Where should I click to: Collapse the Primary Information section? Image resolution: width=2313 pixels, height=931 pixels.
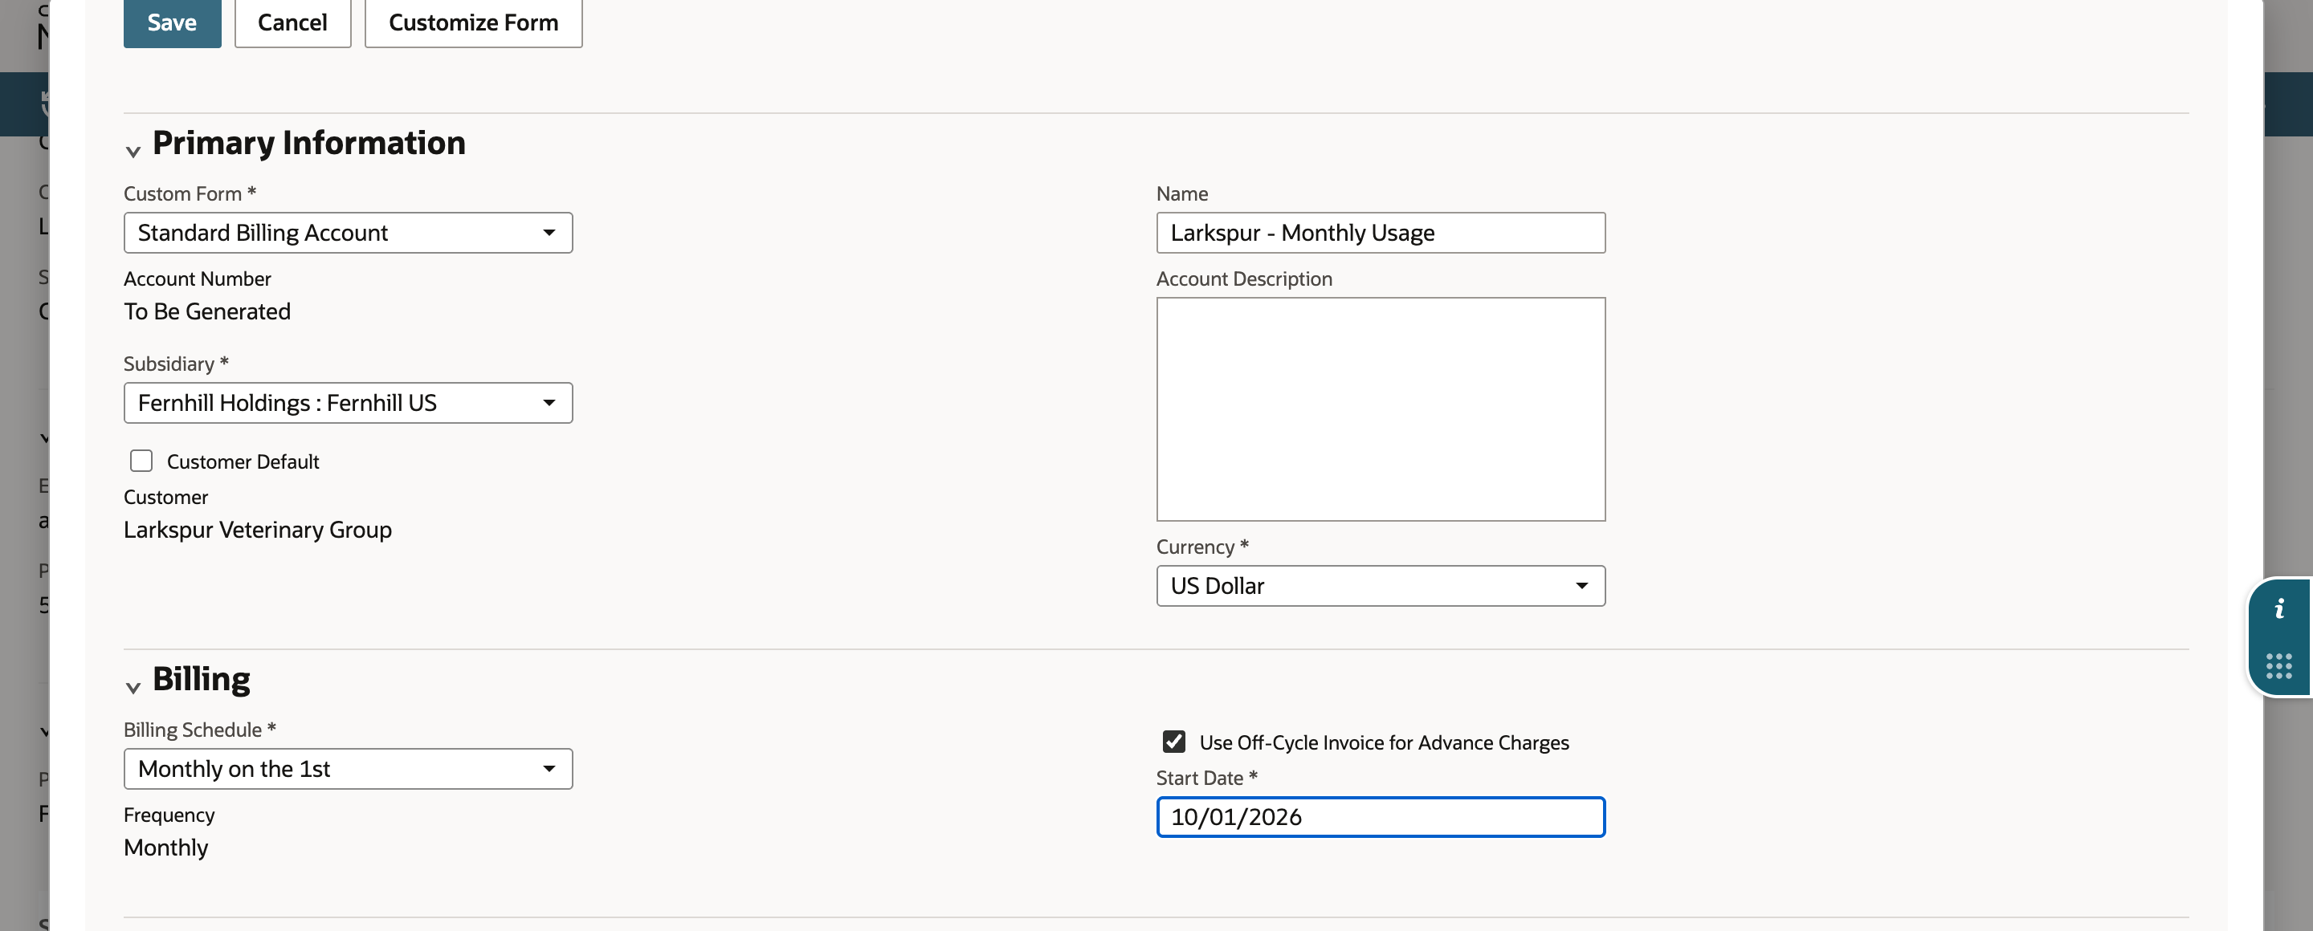[133, 152]
